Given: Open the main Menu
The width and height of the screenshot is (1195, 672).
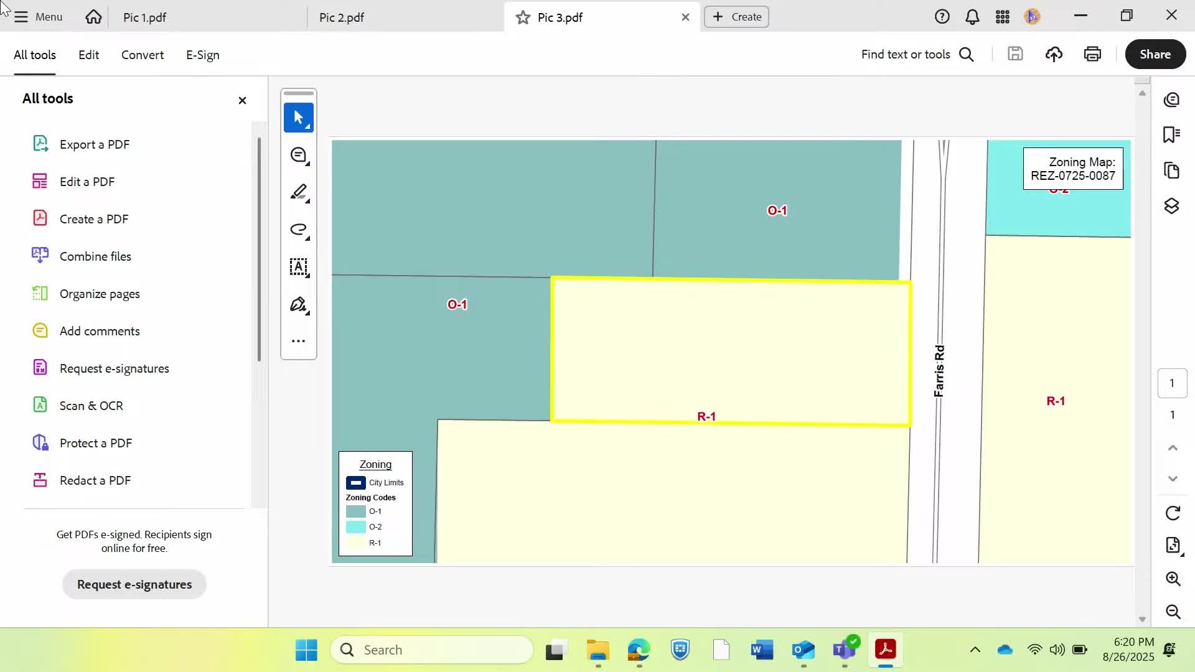Looking at the screenshot, I should pyautogui.click(x=39, y=17).
